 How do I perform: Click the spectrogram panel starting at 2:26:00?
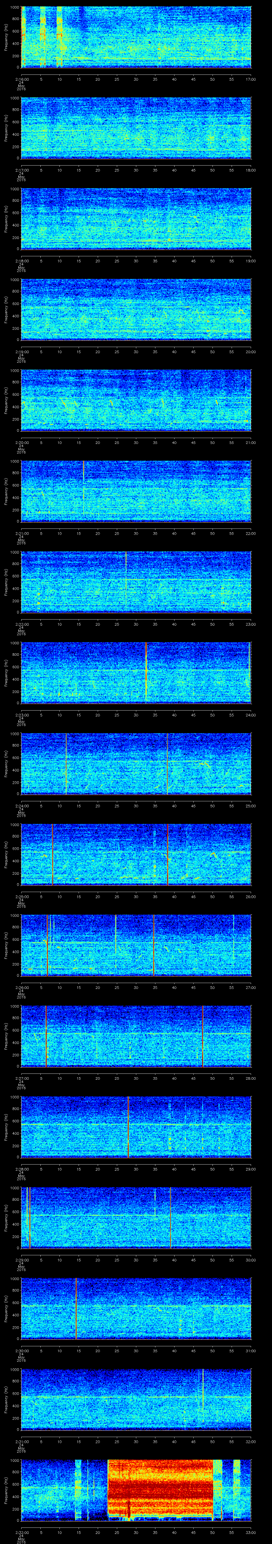[x=136, y=945]
